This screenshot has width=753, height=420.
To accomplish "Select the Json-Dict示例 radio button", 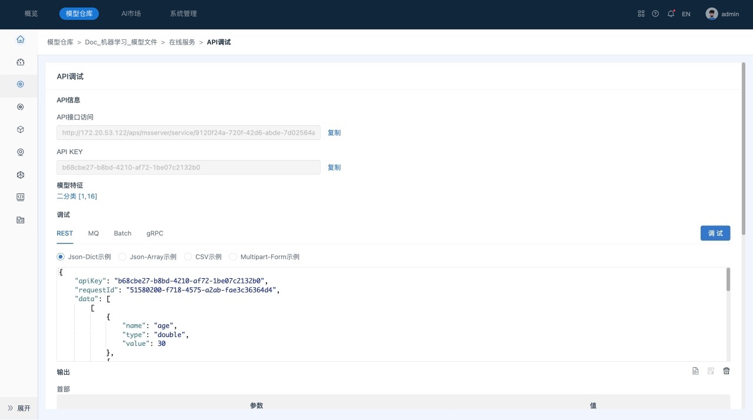I will pos(61,257).
